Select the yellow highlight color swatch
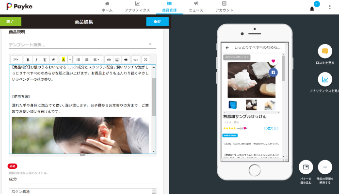This screenshot has height=194, width=339. (x=63, y=60)
